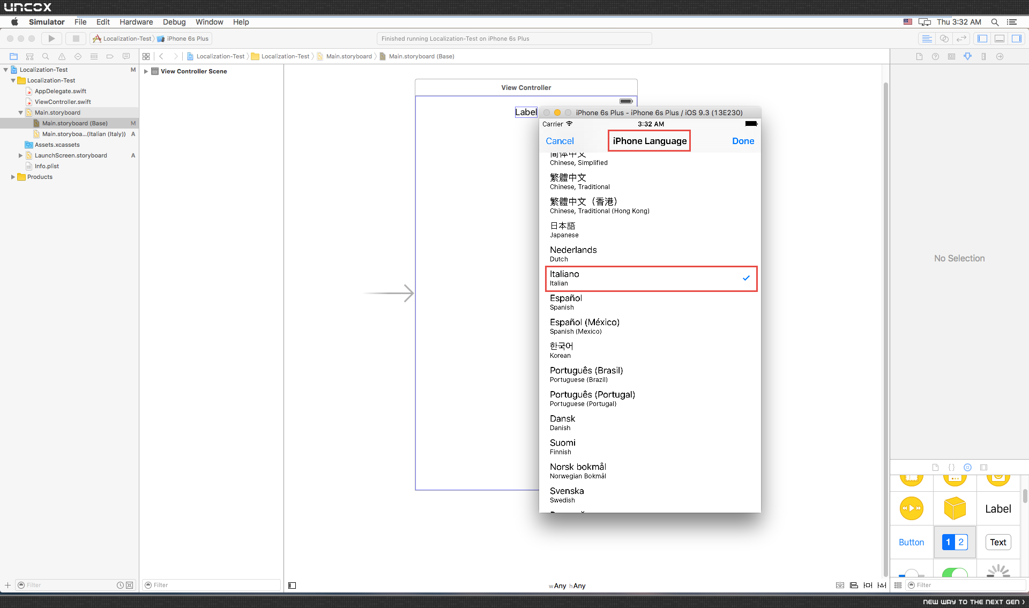Open the File menu
The image size is (1029, 608).
coord(80,22)
